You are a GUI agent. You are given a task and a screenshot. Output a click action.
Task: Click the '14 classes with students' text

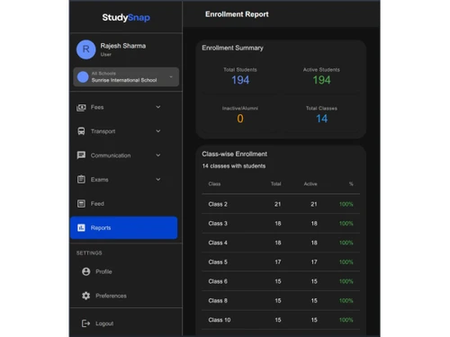(234, 166)
